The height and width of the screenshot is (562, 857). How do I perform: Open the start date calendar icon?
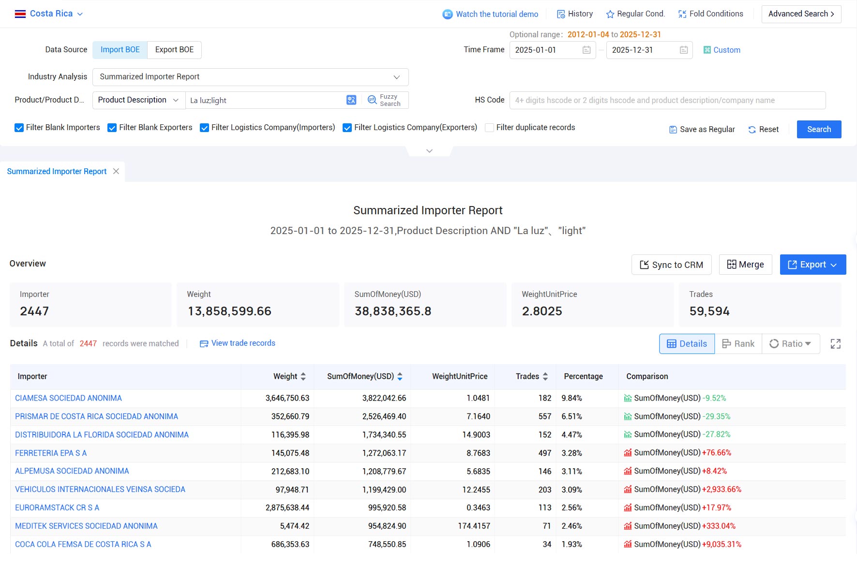pyautogui.click(x=586, y=50)
